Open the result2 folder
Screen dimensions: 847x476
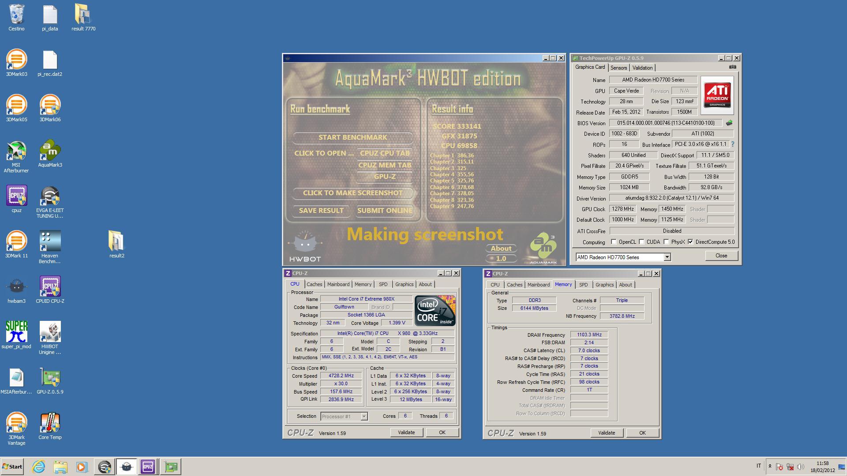116,245
